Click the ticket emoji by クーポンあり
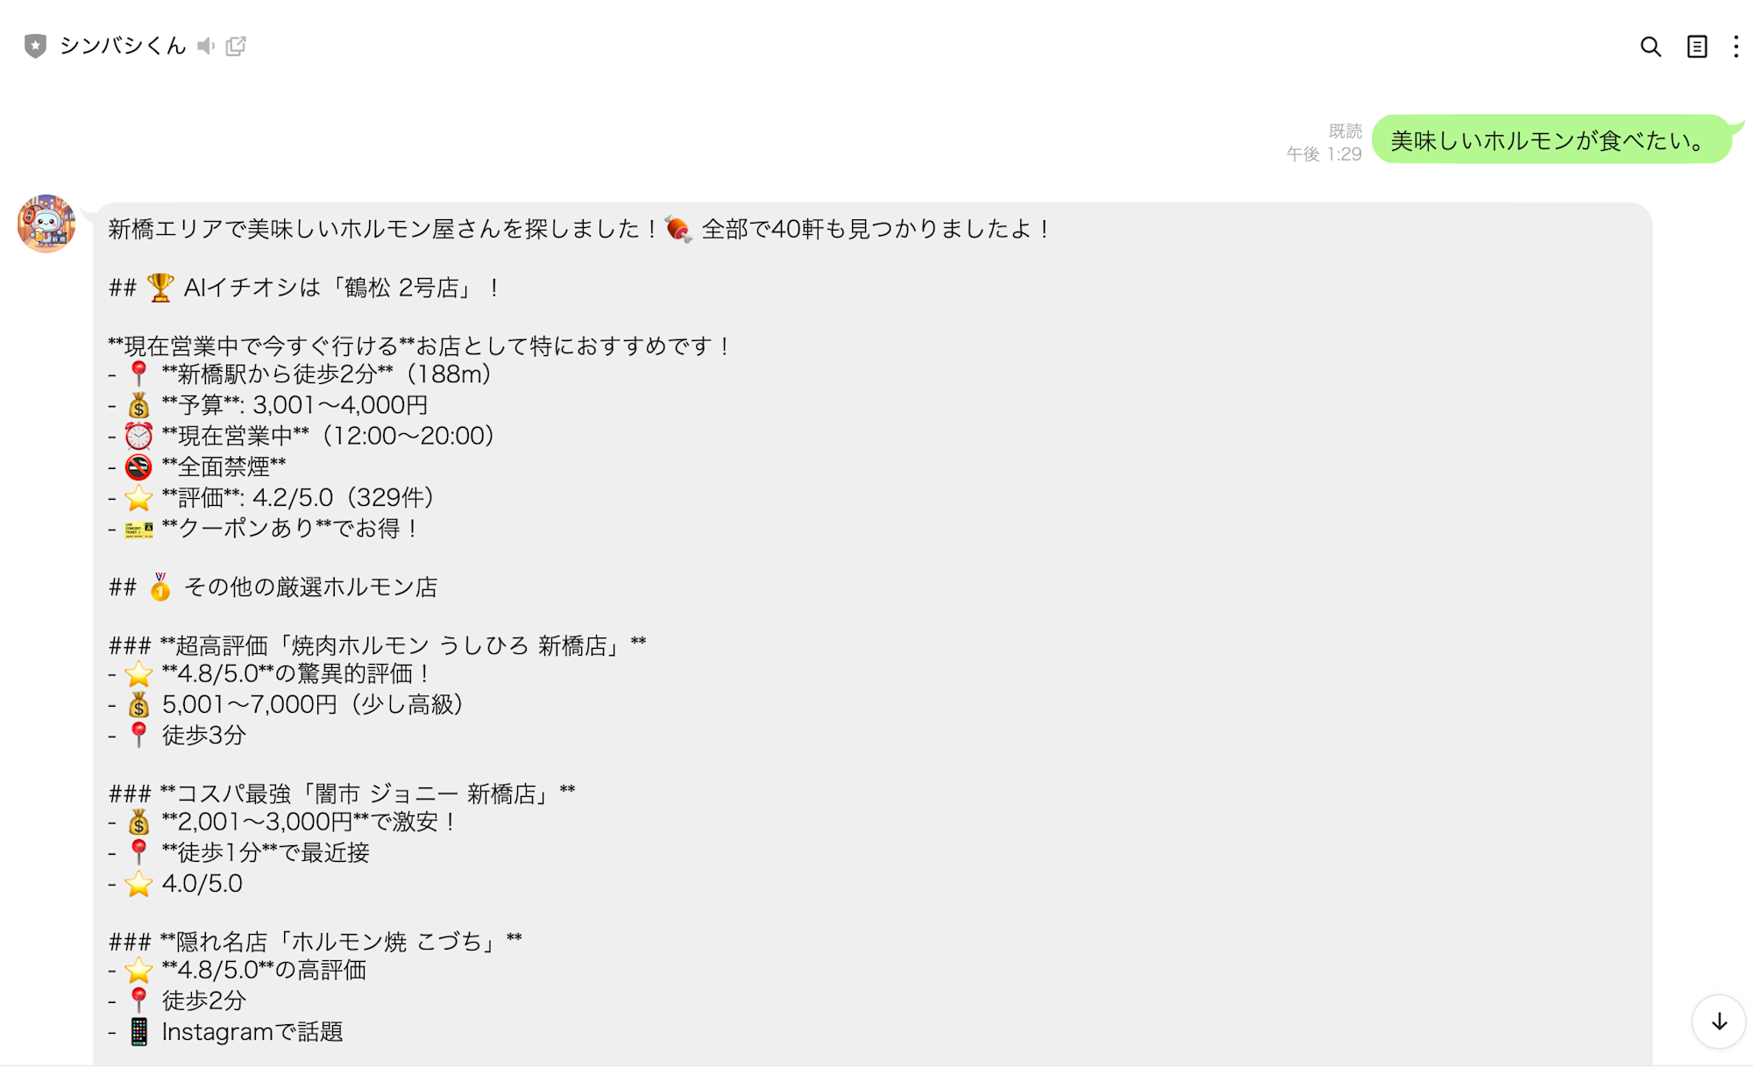This screenshot has height=1068, width=1753. coord(138,529)
